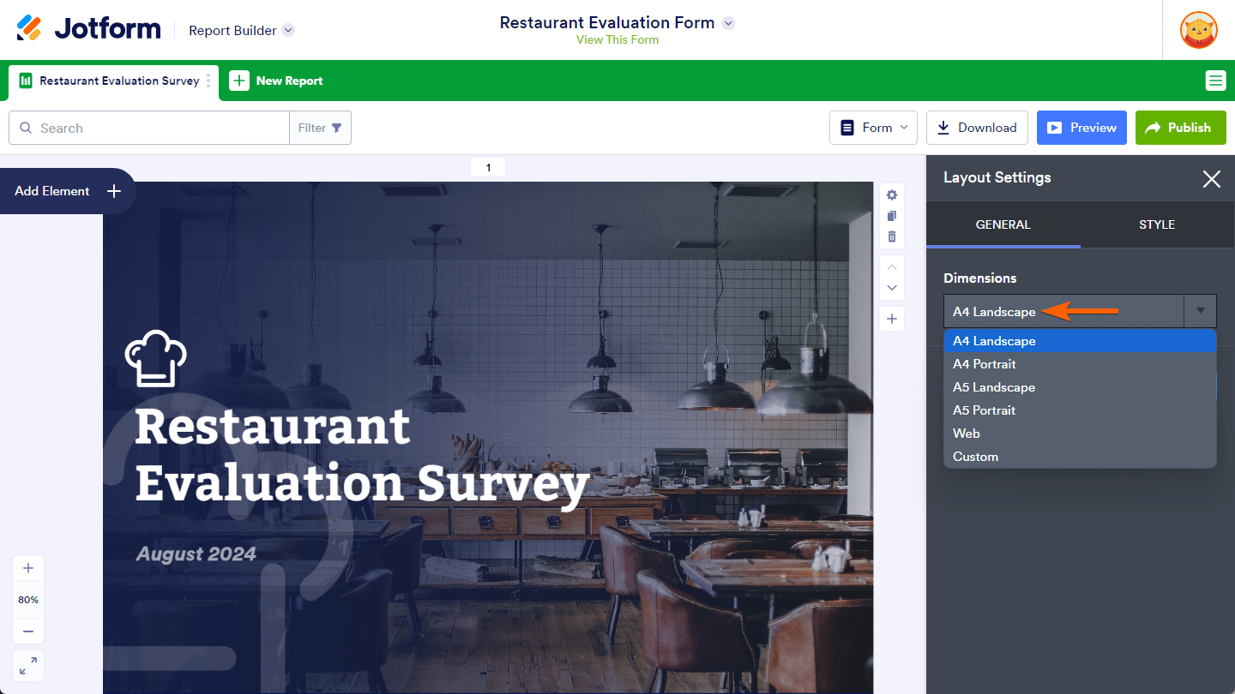Move page up with chevron arrow
The width and height of the screenshot is (1235, 694).
[x=892, y=267]
